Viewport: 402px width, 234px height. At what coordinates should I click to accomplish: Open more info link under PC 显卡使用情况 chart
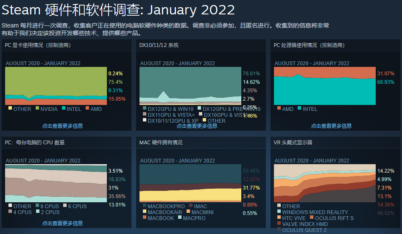[63, 126]
